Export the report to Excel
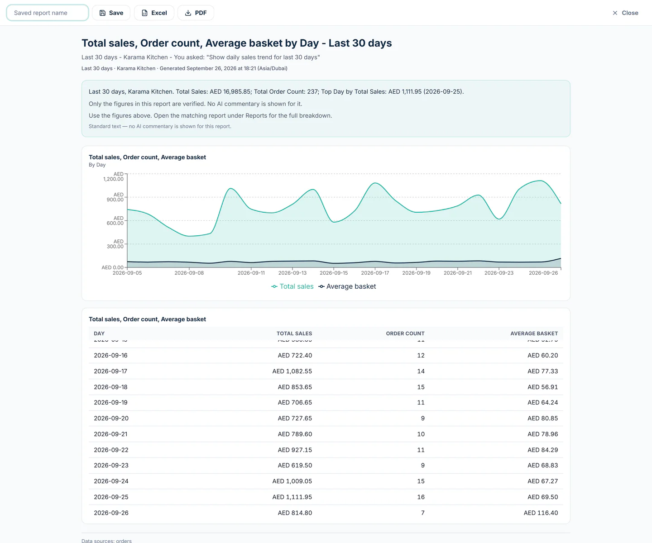652x543 pixels. coord(154,13)
